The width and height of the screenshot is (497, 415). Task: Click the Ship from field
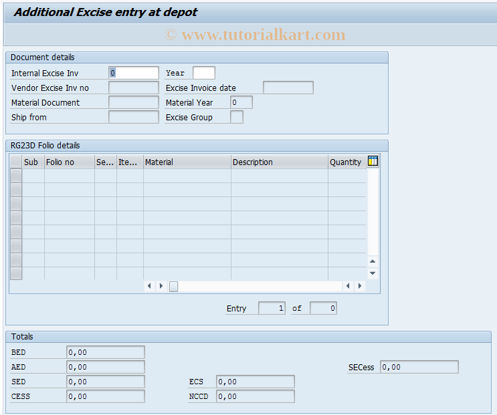tap(133, 117)
